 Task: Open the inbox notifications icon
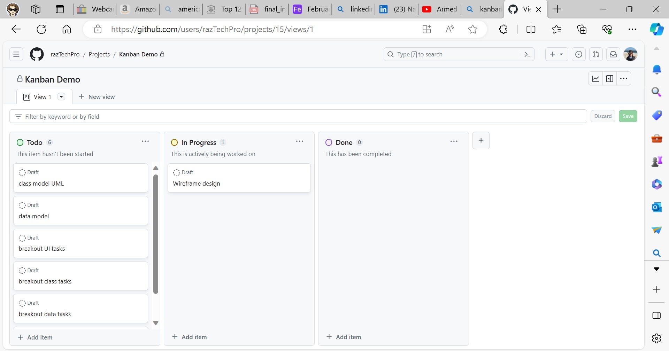tap(613, 54)
